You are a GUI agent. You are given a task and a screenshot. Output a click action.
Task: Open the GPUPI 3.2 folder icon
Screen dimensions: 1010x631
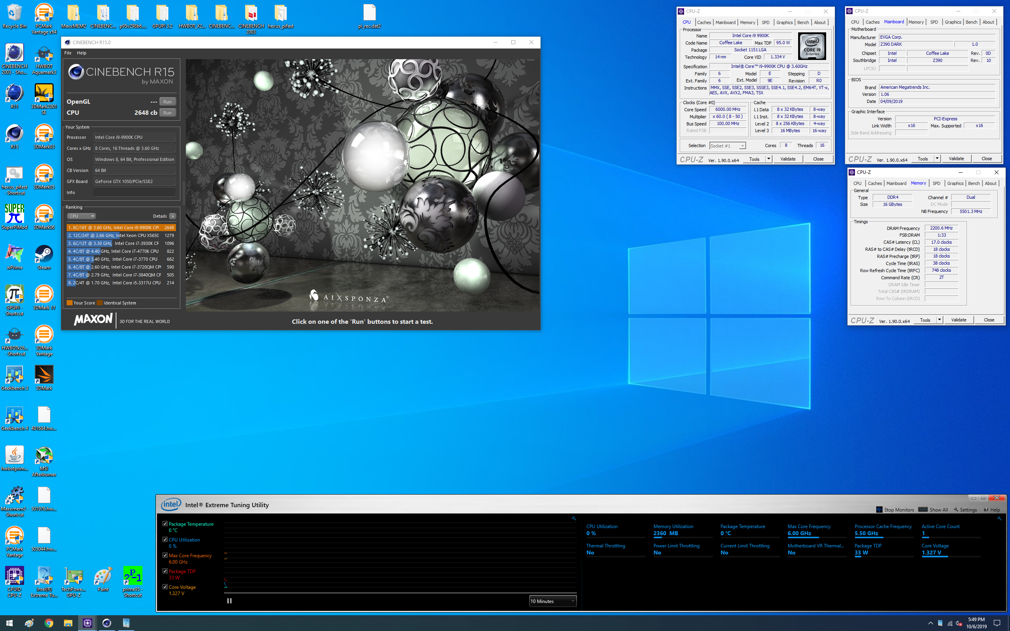point(163,16)
